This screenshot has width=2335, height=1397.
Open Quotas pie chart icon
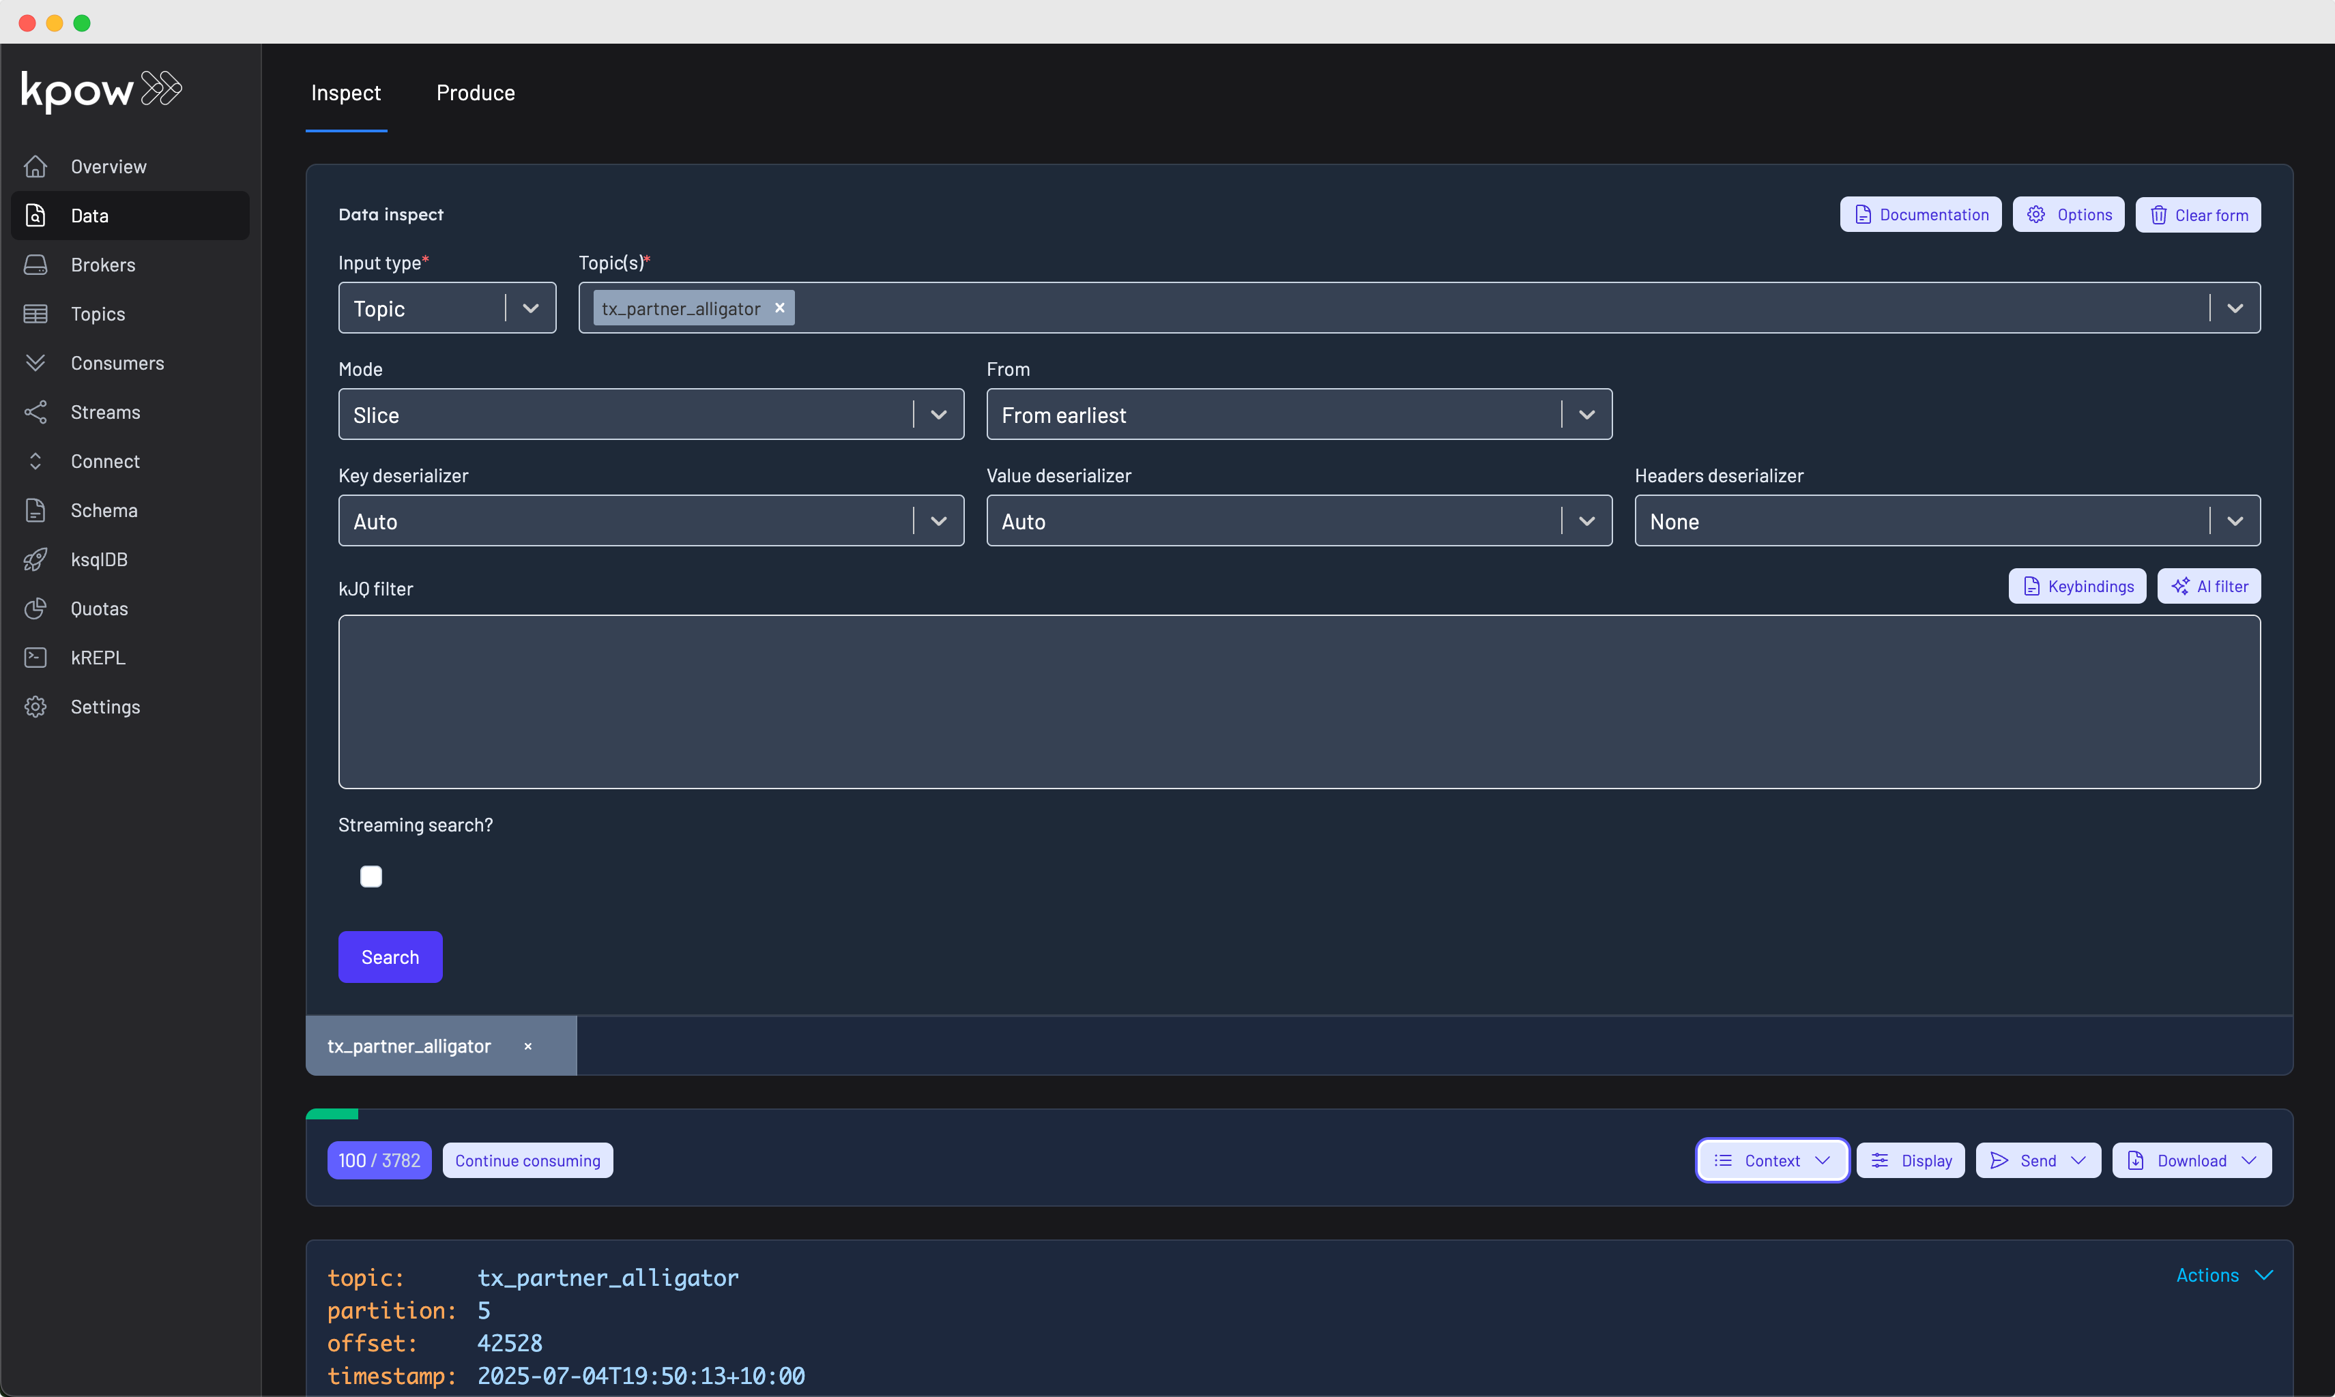point(35,608)
